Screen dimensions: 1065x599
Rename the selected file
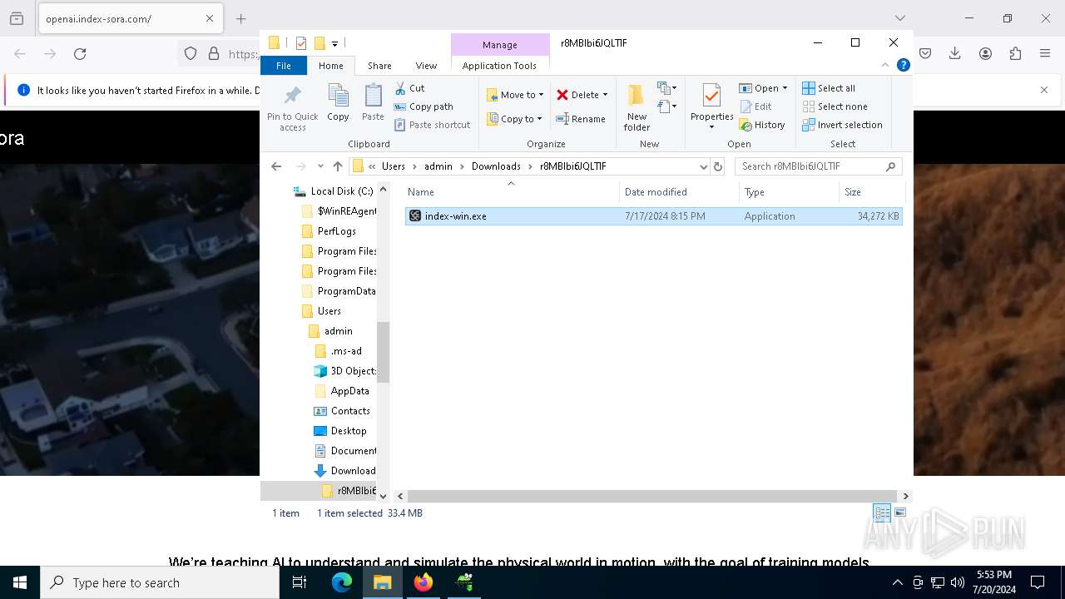pyautogui.click(x=580, y=119)
